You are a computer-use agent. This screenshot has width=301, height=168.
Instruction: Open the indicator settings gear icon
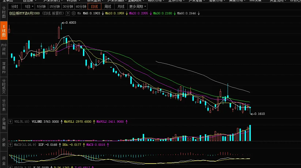[74, 14]
